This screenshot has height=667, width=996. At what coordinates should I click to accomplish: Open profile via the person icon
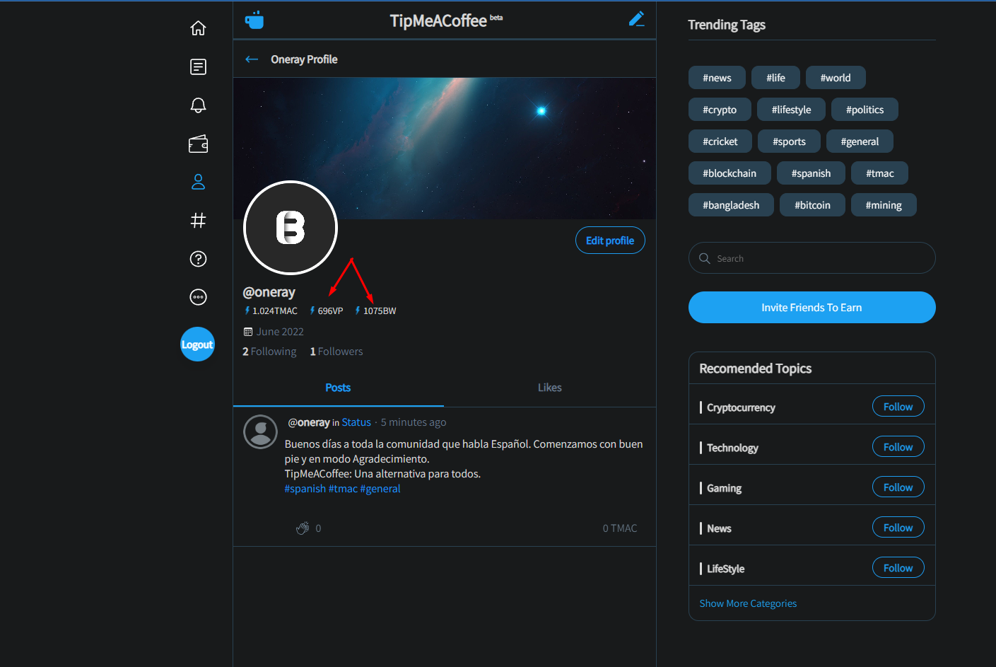[198, 182]
